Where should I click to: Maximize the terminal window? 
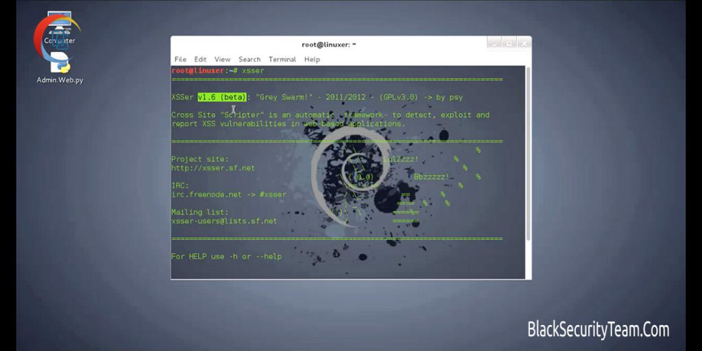[509, 44]
